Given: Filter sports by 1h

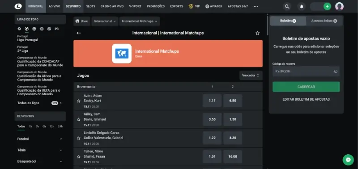Looking at the screenshot, I should [30, 127].
